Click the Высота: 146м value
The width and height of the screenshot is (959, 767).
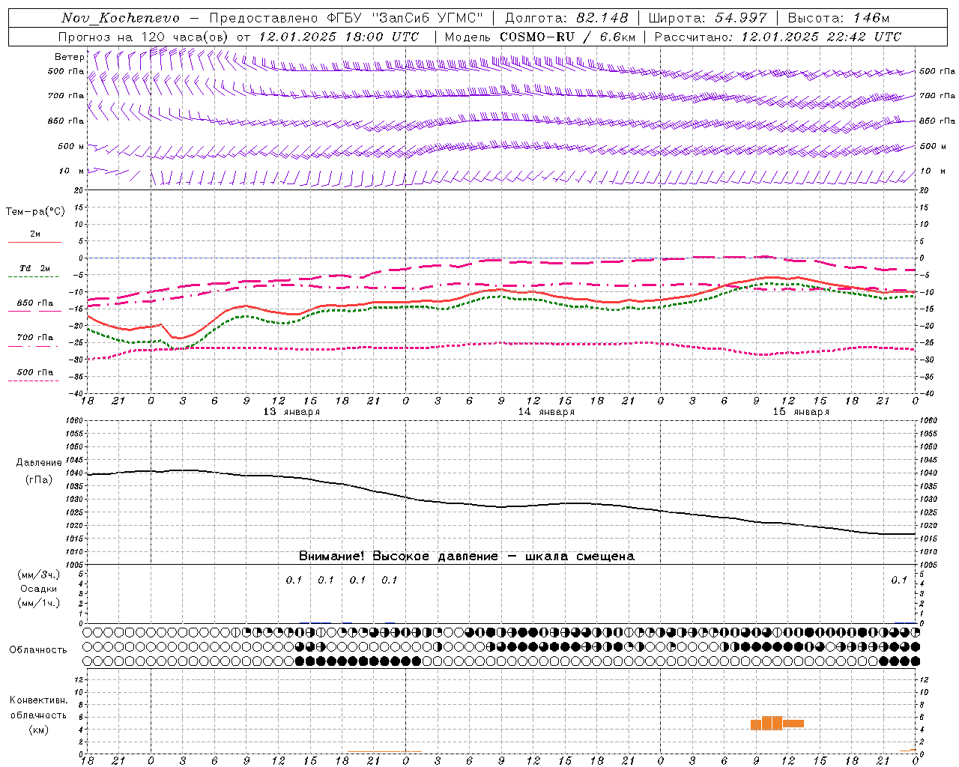(x=838, y=18)
